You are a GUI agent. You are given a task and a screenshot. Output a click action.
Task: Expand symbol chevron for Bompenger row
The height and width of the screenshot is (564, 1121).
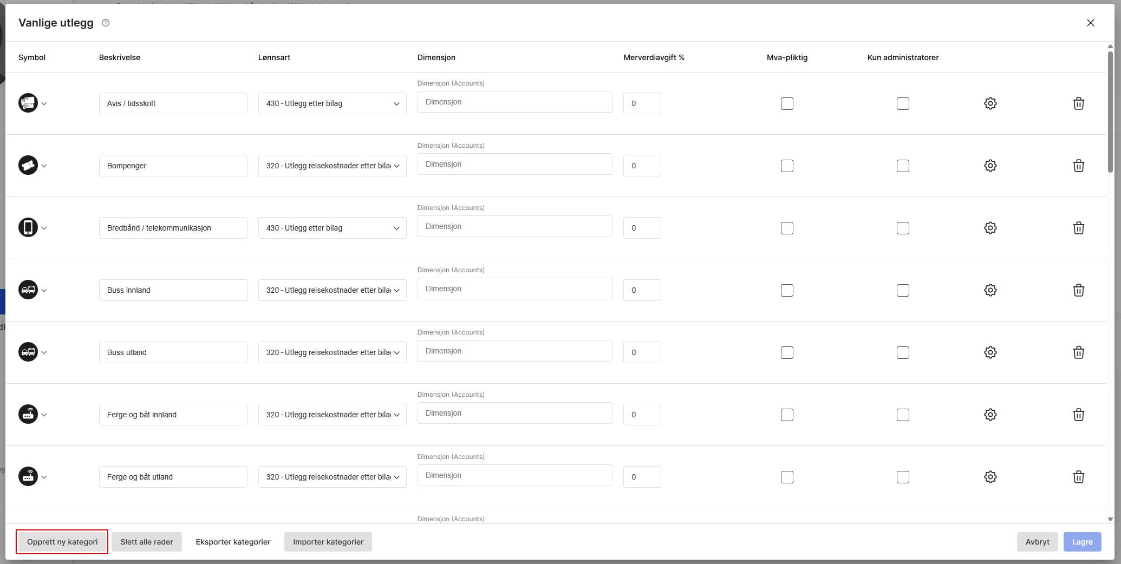pos(44,166)
